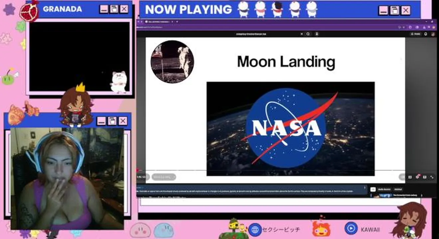Open the first recommended video's options menu
439x239 pixels.
[421, 196]
